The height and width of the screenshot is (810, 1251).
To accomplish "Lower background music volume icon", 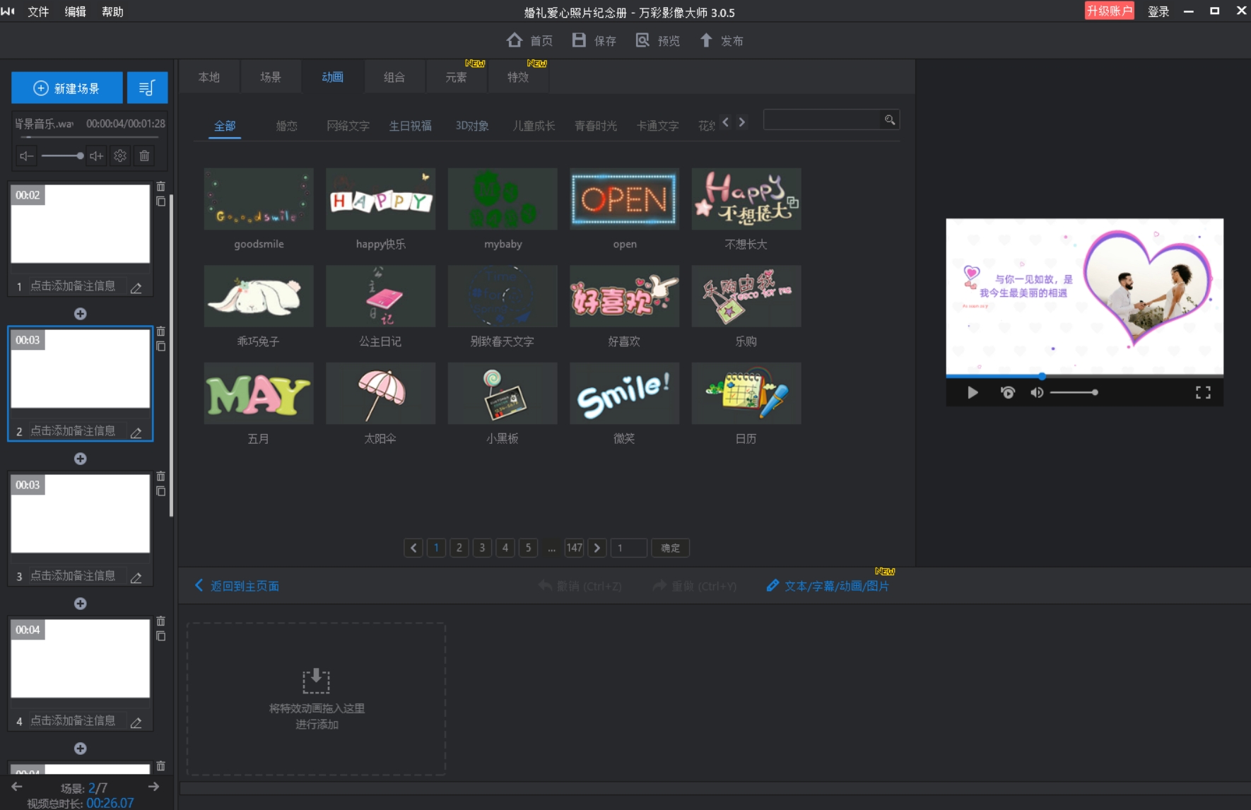I will 26,155.
